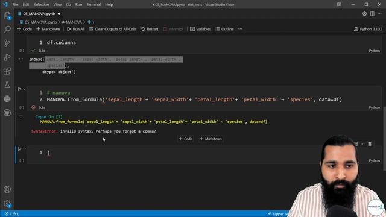This screenshot has width=386, height=217.
Task: Open the Variables panel
Action: [201, 29]
